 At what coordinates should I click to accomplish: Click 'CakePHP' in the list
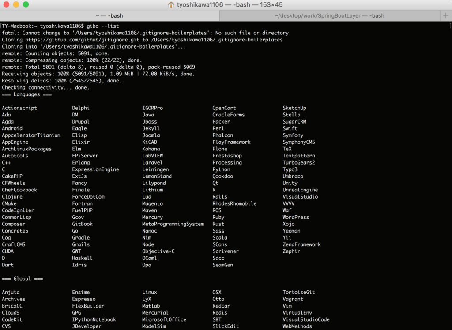point(12,176)
